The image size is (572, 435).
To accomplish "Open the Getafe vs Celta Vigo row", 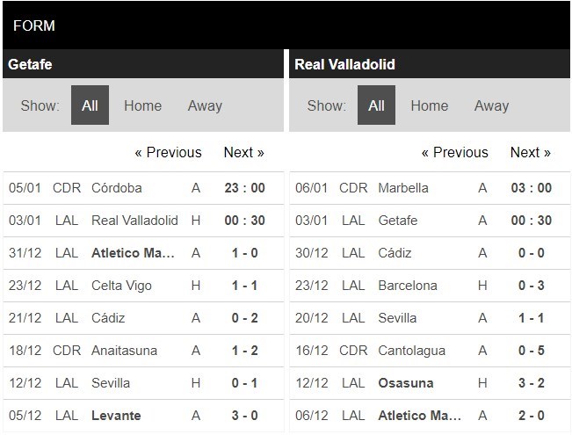I will click(x=143, y=286).
